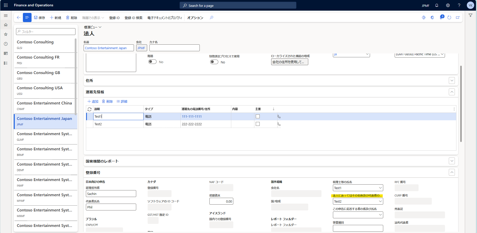Check 主要 checkbox for Test1 row

[x=258, y=116]
